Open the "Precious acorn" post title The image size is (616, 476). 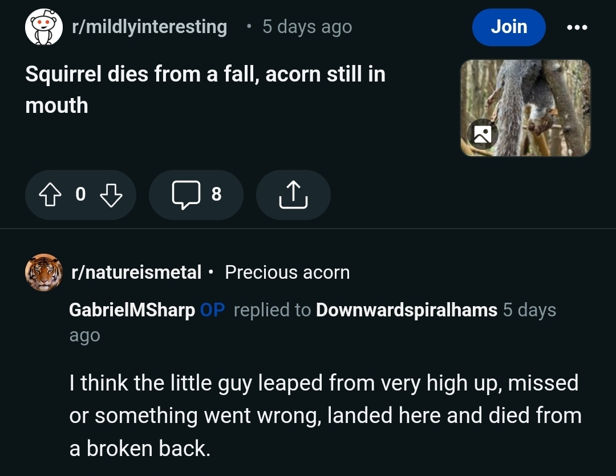[287, 272]
